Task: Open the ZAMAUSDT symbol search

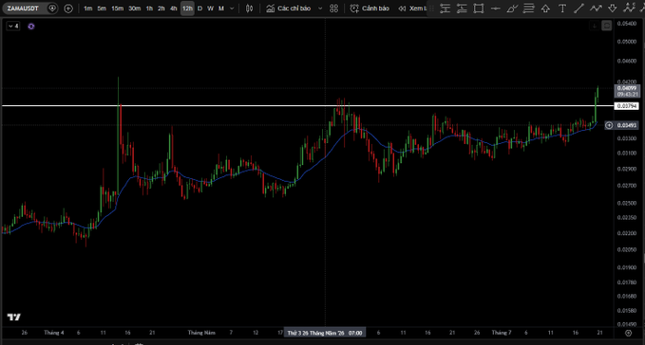Action: click(x=23, y=9)
